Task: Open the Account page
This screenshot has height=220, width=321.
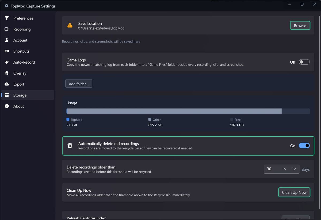Action: (x=28, y=40)
